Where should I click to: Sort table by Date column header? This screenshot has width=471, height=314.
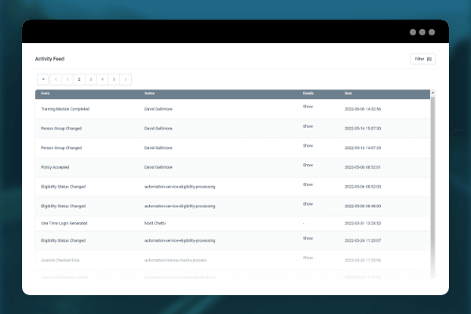point(348,93)
